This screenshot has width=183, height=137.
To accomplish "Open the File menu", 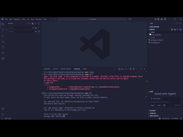I will pyautogui.click(x=6, y=19).
